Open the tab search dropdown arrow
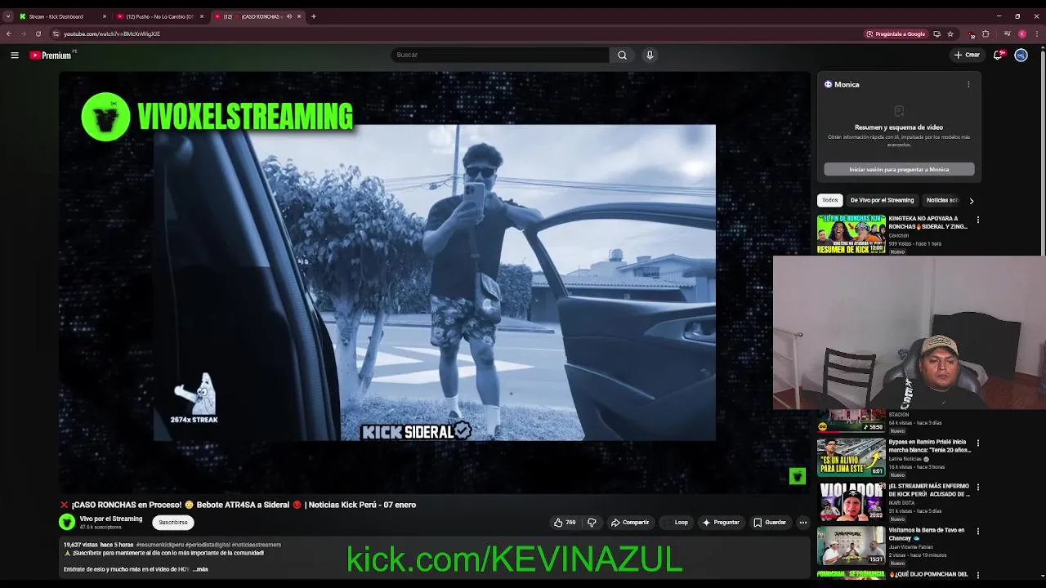Viewport: 1046px width, 588px height. (x=8, y=16)
